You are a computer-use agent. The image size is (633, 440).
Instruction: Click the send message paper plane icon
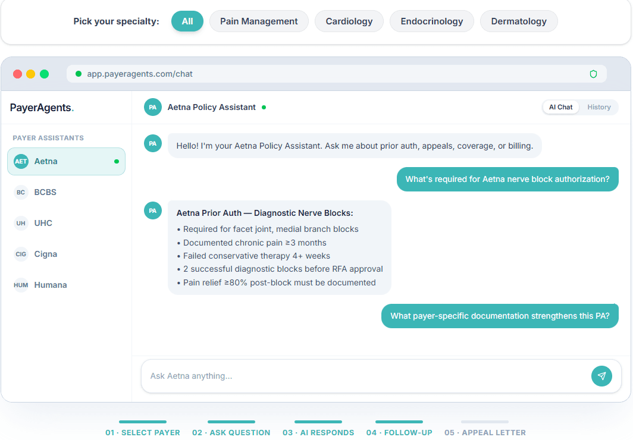[x=601, y=376]
